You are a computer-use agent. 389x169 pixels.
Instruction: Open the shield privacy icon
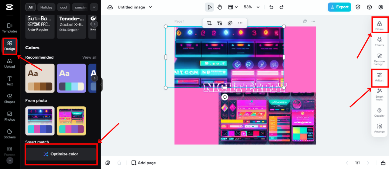[358, 7]
